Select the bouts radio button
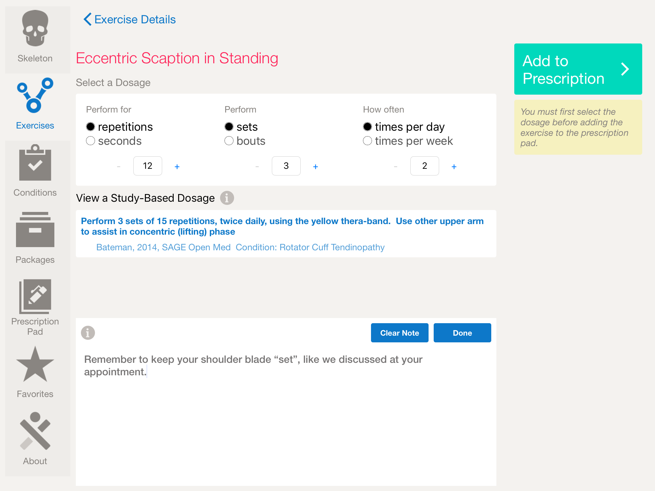Image resolution: width=655 pixels, height=491 pixels. pos(229,141)
